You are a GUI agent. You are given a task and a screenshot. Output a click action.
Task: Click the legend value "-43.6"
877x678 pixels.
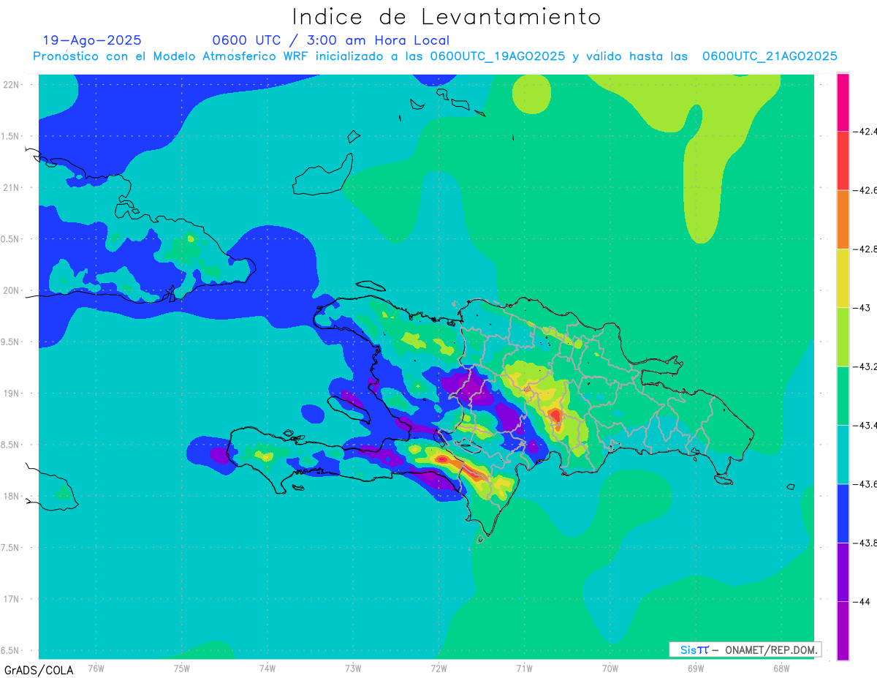(x=865, y=483)
